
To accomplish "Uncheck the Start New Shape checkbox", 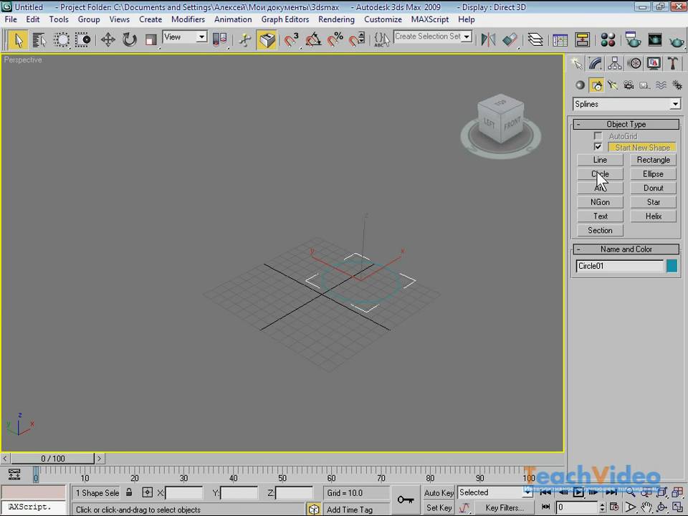I will tap(598, 146).
